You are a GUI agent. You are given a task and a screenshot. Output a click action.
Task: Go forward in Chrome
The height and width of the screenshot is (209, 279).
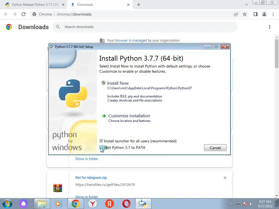[x=15, y=14]
